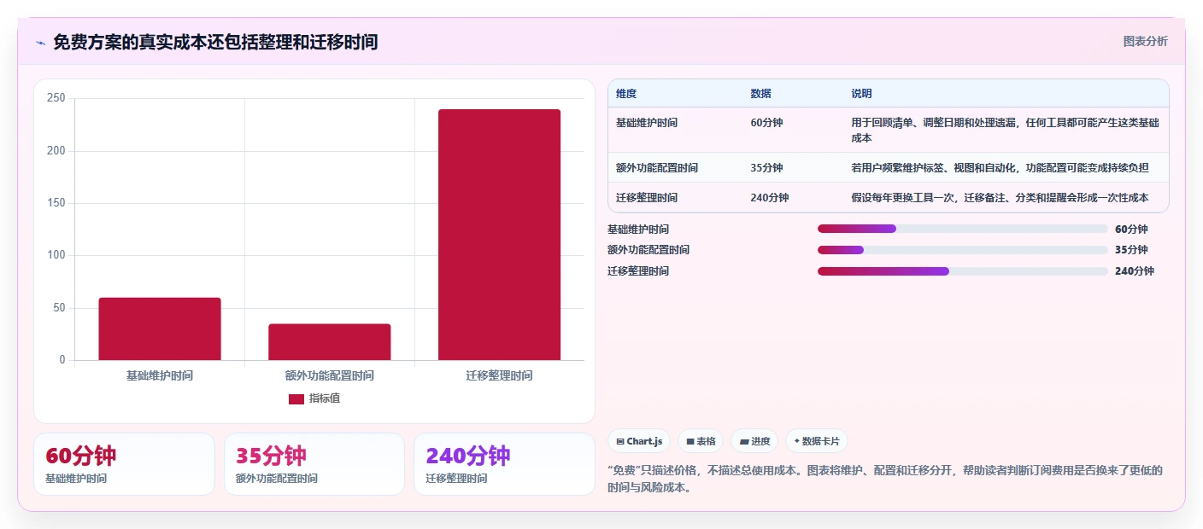
Task: Click the 表格 tag chip
Action: tap(701, 441)
